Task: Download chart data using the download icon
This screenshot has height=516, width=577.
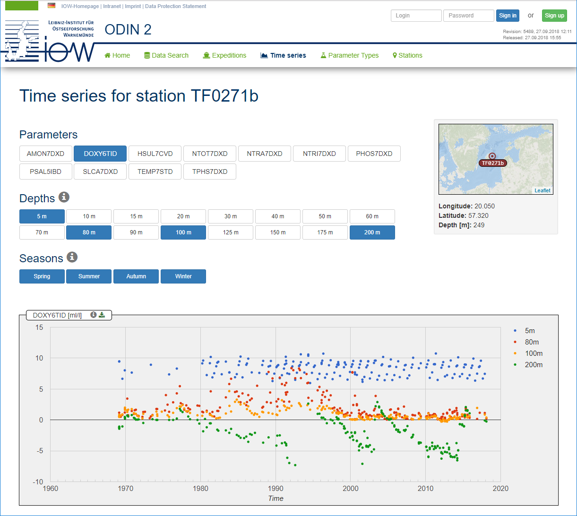Action: pyautogui.click(x=102, y=315)
